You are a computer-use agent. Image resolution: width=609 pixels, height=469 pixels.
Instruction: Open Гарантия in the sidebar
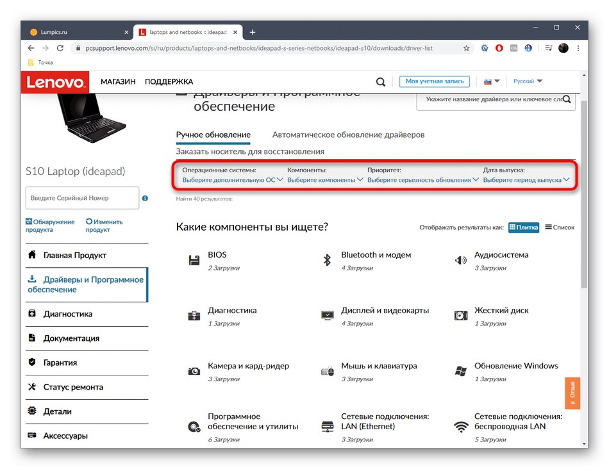(87, 363)
